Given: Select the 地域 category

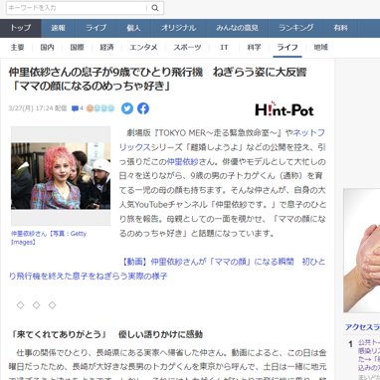Looking at the screenshot, I should [320, 48].
